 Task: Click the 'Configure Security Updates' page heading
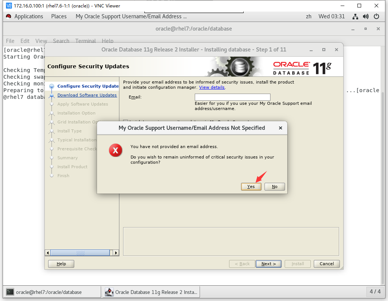pyautogui.click(x=88, y=66)
